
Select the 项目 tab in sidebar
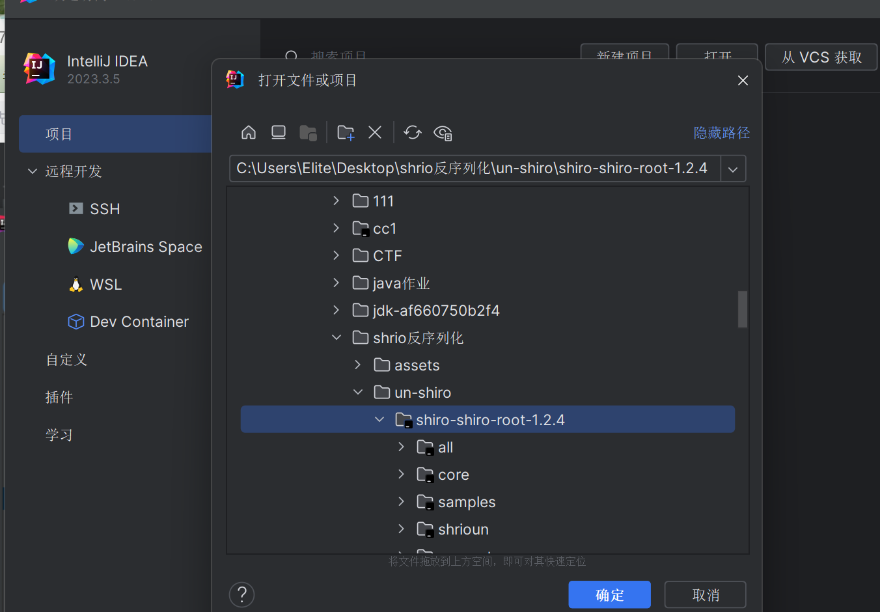pyautogui.click(x=116, y=134)
